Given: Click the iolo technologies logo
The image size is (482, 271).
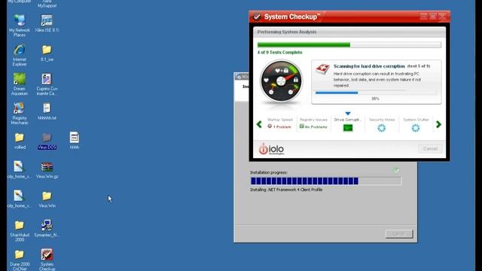Looking at the screenshot, I should click(271, 149).
